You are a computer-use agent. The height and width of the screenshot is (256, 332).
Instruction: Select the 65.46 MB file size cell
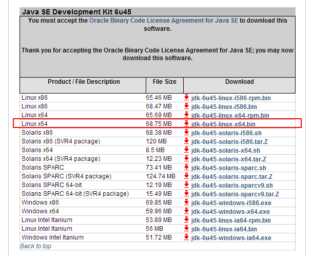tap(159, 98)
